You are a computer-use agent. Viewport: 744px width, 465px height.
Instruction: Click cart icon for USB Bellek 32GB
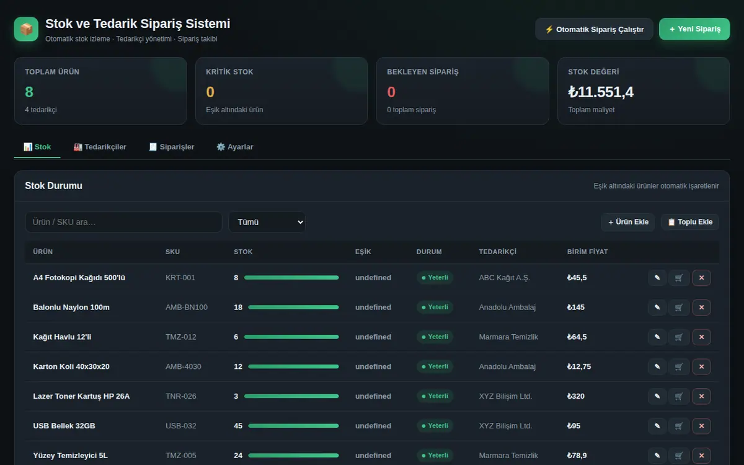pos(679,426)
